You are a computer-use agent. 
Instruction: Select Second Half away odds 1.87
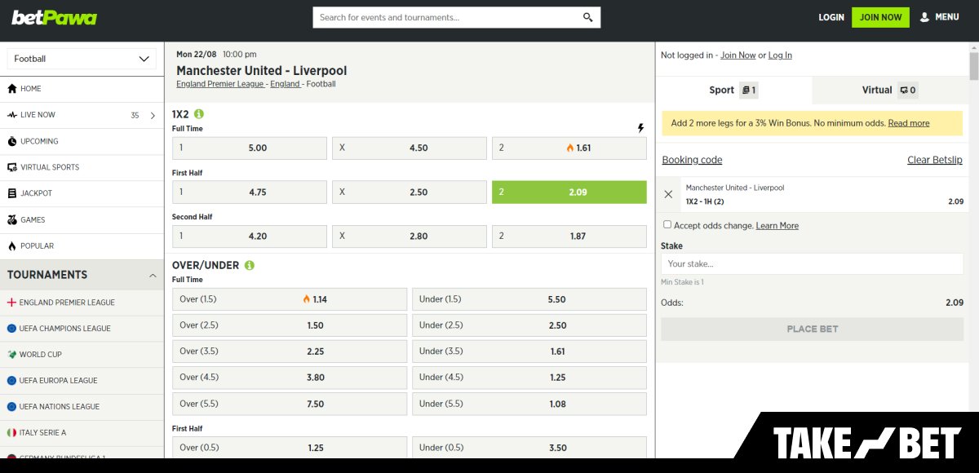click(x=569, y=236)
